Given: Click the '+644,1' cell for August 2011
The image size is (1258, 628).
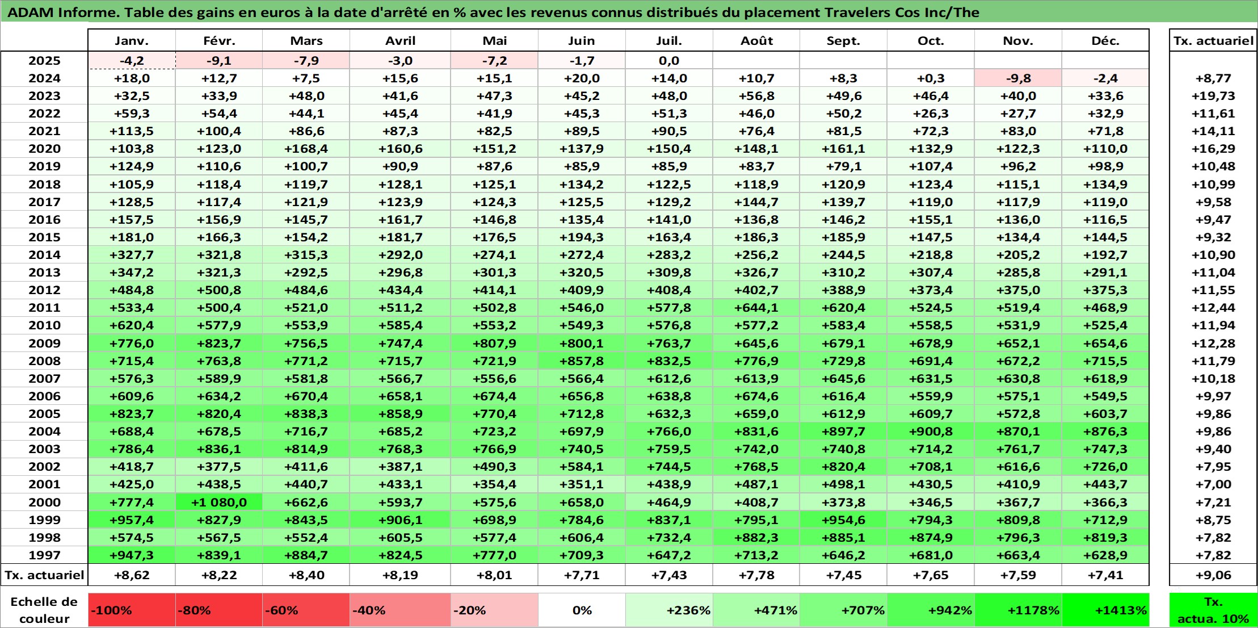Looking at the screenshot, I should tap(756, 308).
